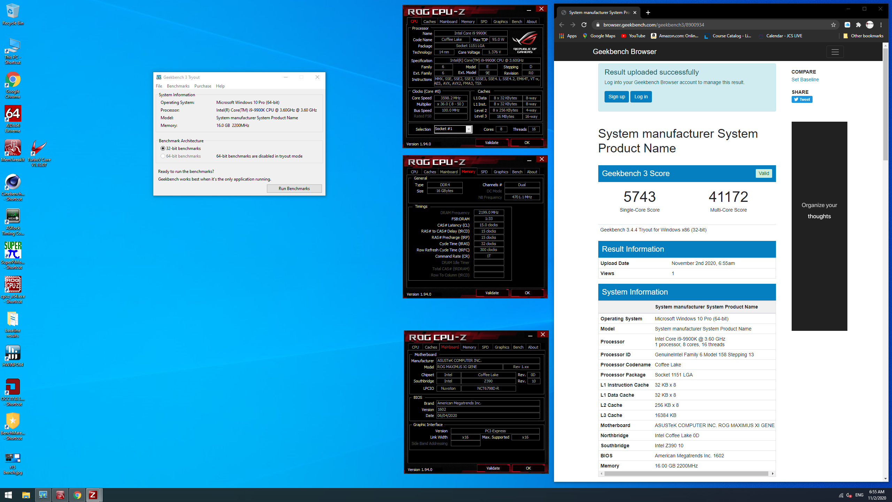Reload the Geekbench browser page
Screen dimensions: 892x502
pyautogui.click(x=584, y=25)
